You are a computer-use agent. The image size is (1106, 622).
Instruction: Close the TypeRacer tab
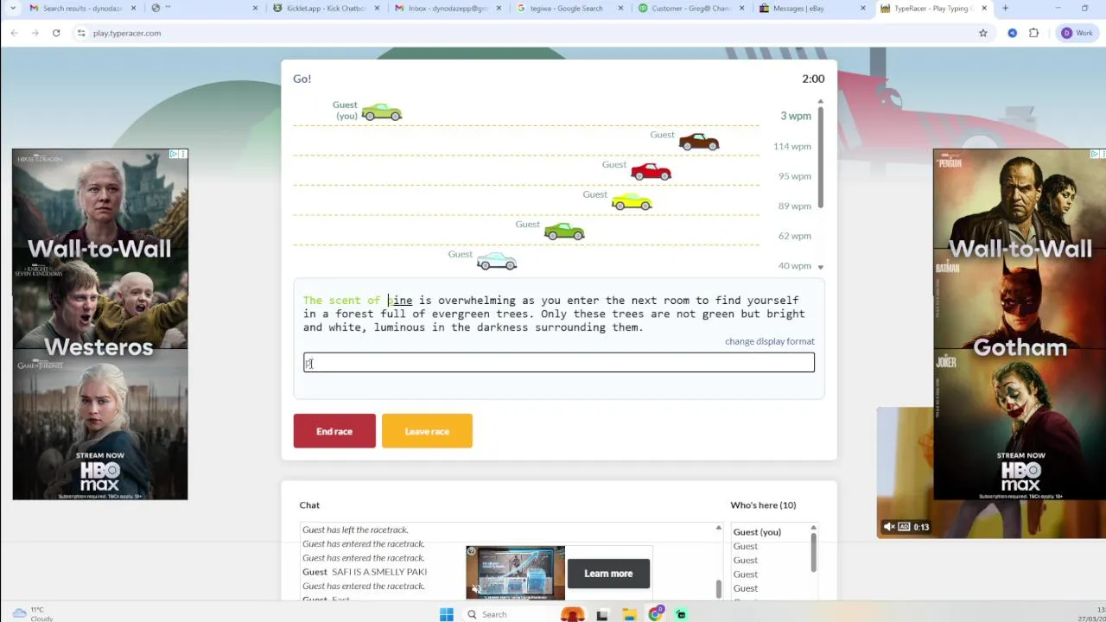984,9
